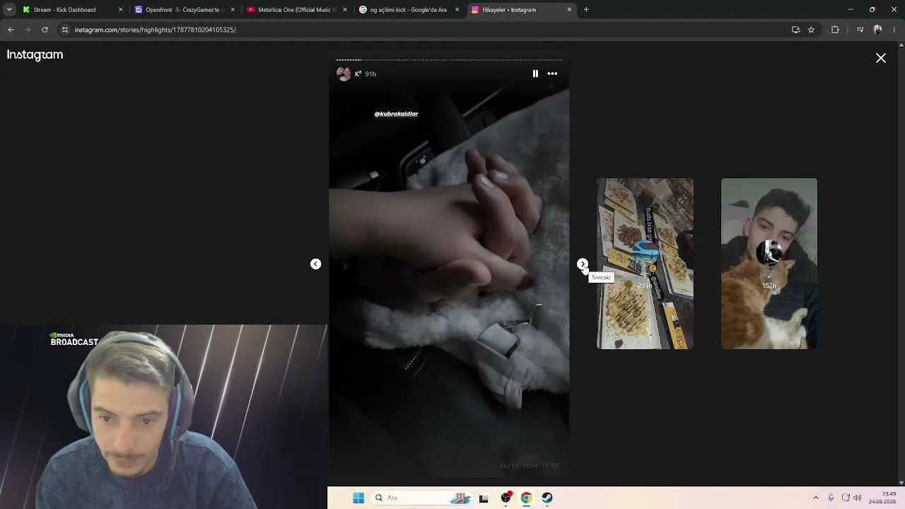Image resolution: width=905 pixels, height=509 pixels.
Task: Open the Chrome three-dot menu
Action: point(895,30)
